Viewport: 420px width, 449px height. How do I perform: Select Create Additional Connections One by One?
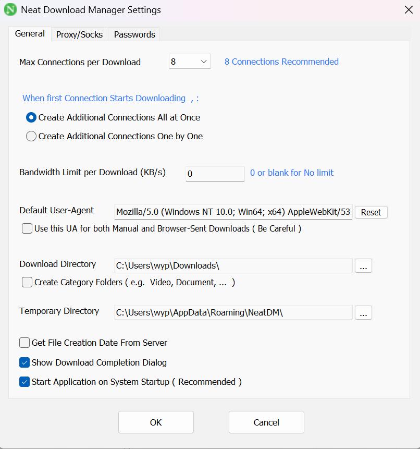(31, 136)
